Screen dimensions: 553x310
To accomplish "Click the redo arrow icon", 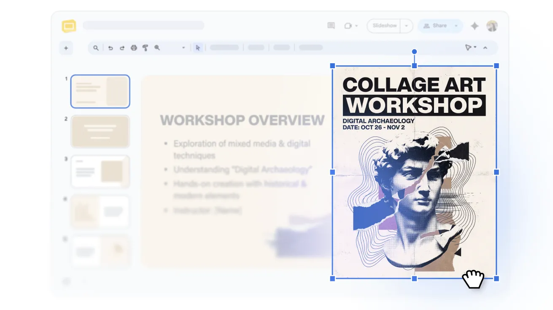I will point(122,48).
